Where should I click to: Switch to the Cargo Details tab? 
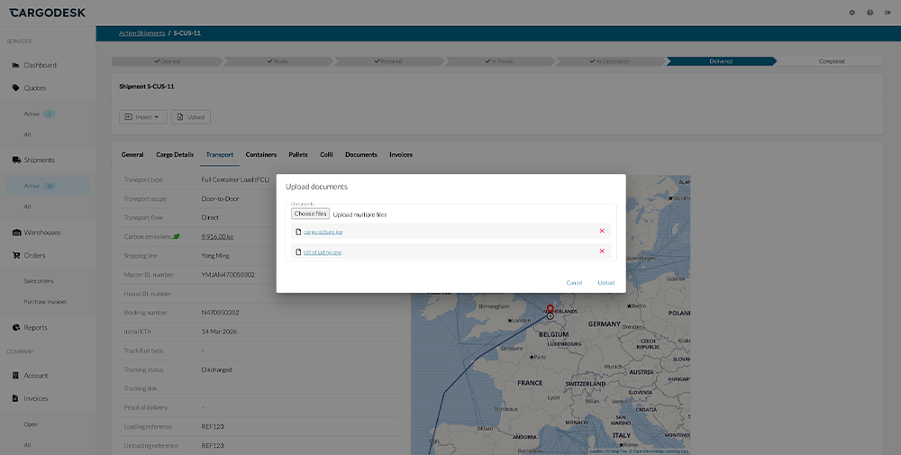pyautogui.click(x=175, y=155)
